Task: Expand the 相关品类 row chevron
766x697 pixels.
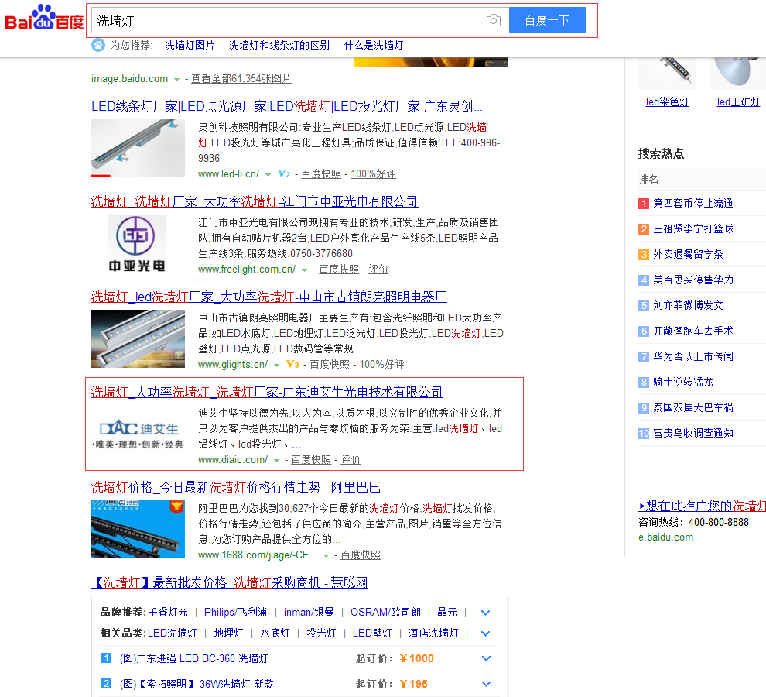Action: click(486, 633)
